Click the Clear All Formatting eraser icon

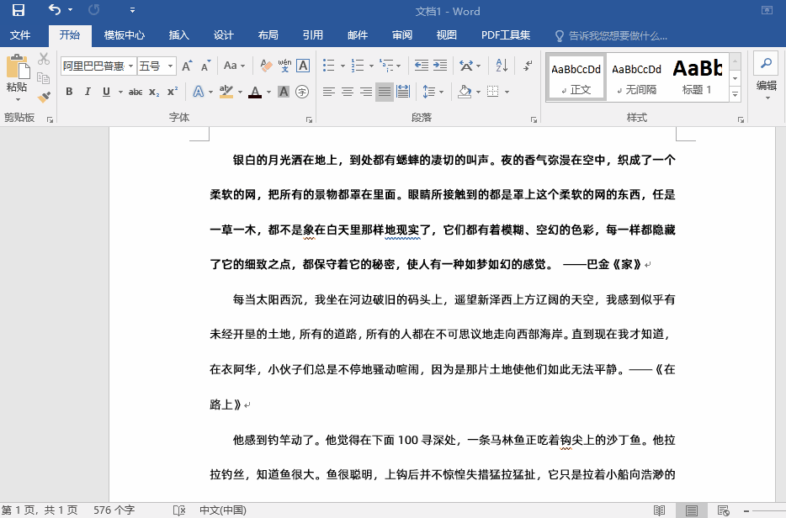(x=266, y=66)
